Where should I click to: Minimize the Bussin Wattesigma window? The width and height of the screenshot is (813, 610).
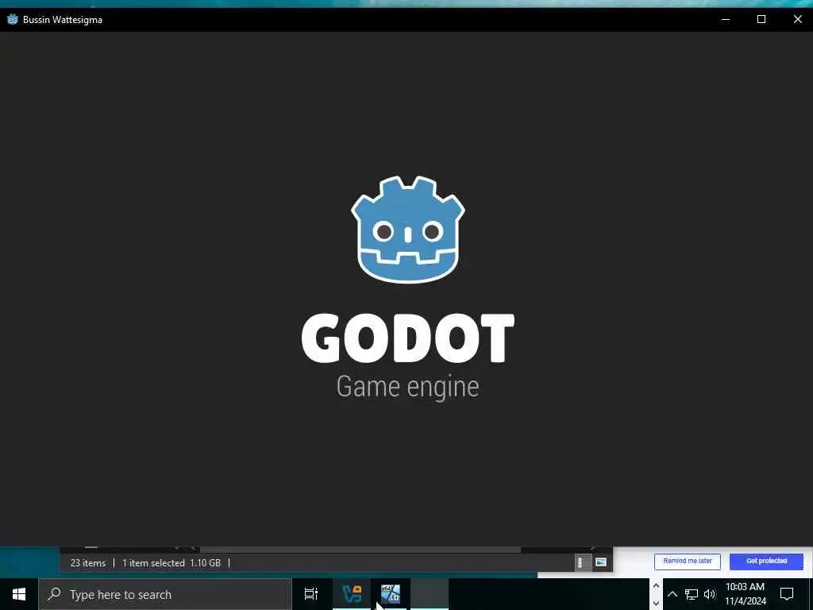(x=726, y=20)
